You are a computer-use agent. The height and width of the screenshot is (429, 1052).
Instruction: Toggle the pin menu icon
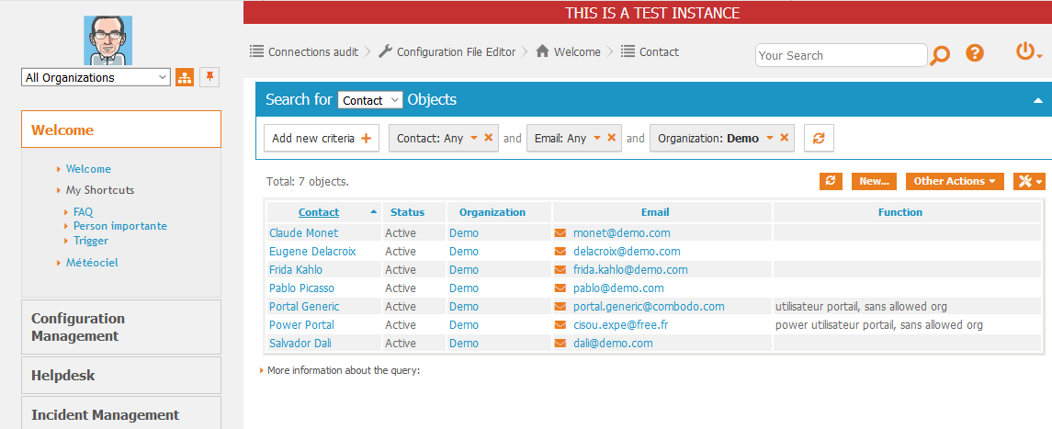210,77
